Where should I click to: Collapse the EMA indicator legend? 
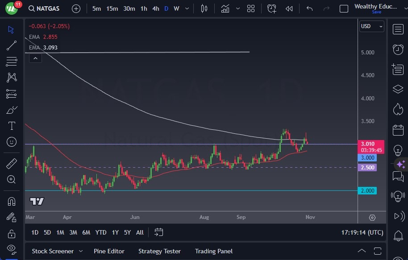(35, 58)
